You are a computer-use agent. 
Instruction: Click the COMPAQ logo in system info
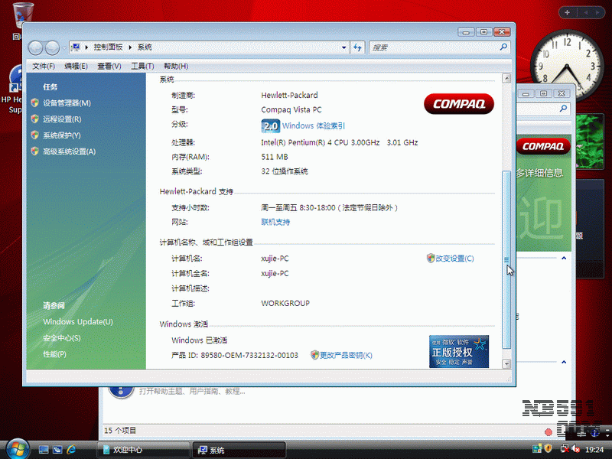click(x=459, y=104)
